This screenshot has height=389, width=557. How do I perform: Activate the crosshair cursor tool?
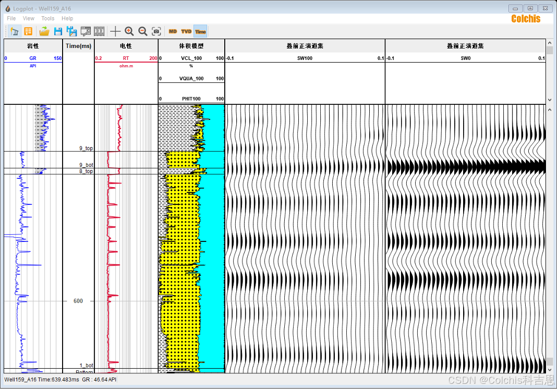(x=115, y=31)
